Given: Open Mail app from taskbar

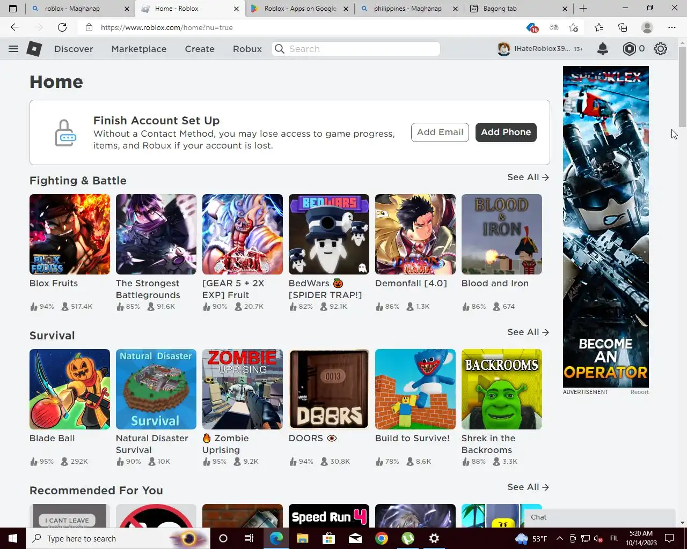Looking at the screenshot, I should pyautogui.click(x=355, y=538).
